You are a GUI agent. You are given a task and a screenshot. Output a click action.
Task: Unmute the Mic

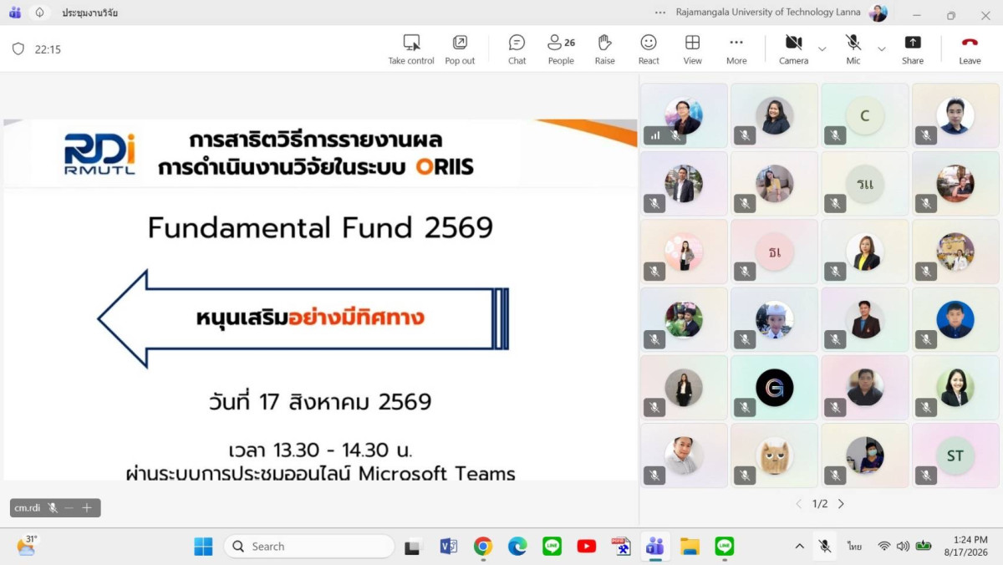click(x=853, y=49)
